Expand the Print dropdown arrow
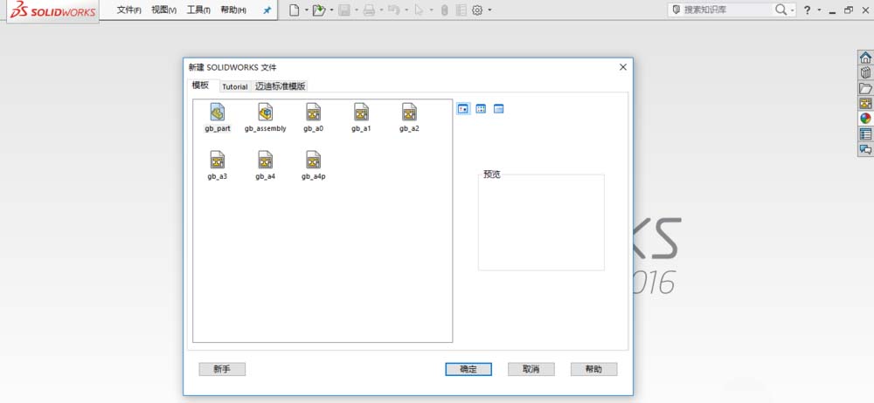This screenshot has width=874, height=403. pos(381,10)
